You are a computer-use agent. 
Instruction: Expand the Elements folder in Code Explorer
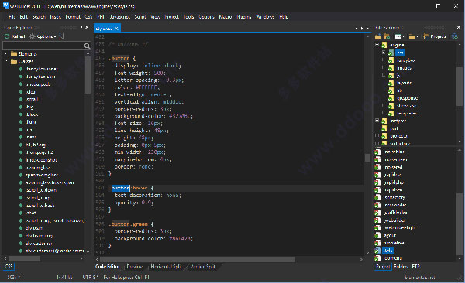pos(6,54)
